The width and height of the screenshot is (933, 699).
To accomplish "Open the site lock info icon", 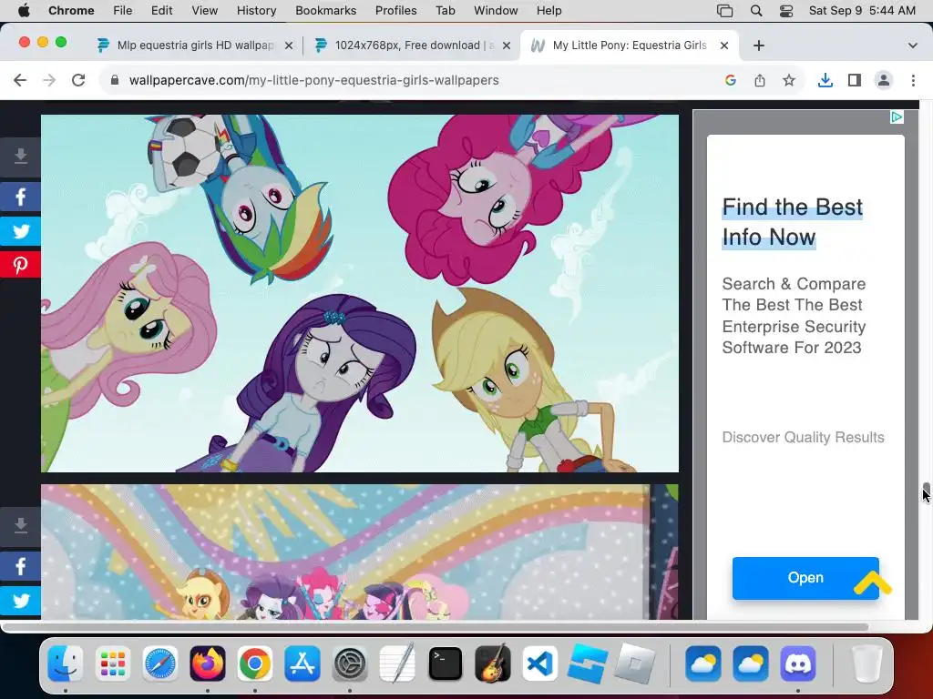I will (x=115, y=80).
